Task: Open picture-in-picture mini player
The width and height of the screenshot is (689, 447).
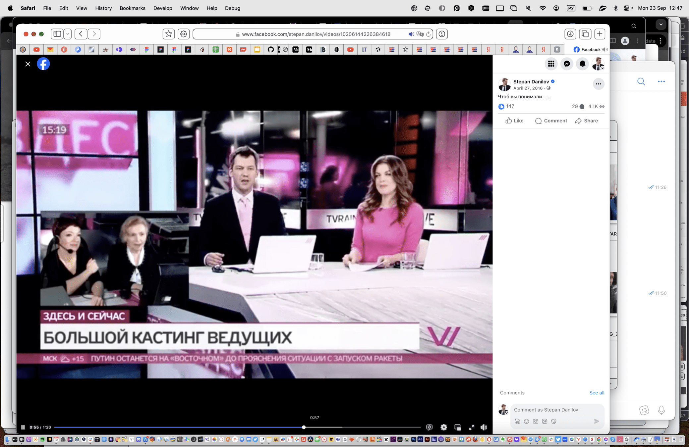Action: tap(458, 427)
